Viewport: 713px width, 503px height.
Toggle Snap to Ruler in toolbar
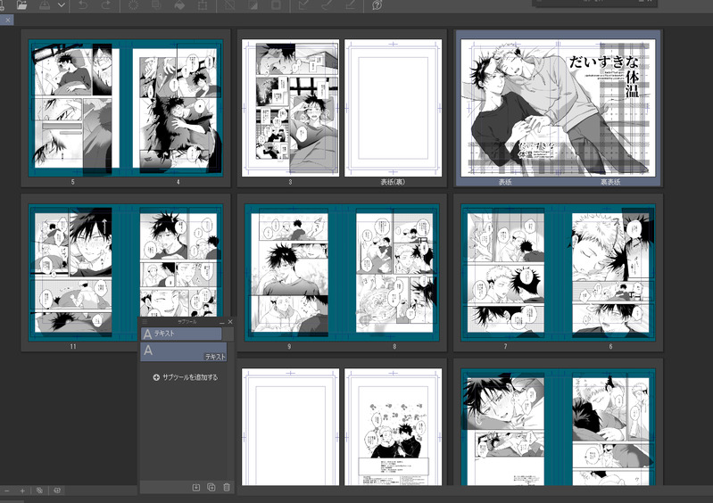click(303, 5)
